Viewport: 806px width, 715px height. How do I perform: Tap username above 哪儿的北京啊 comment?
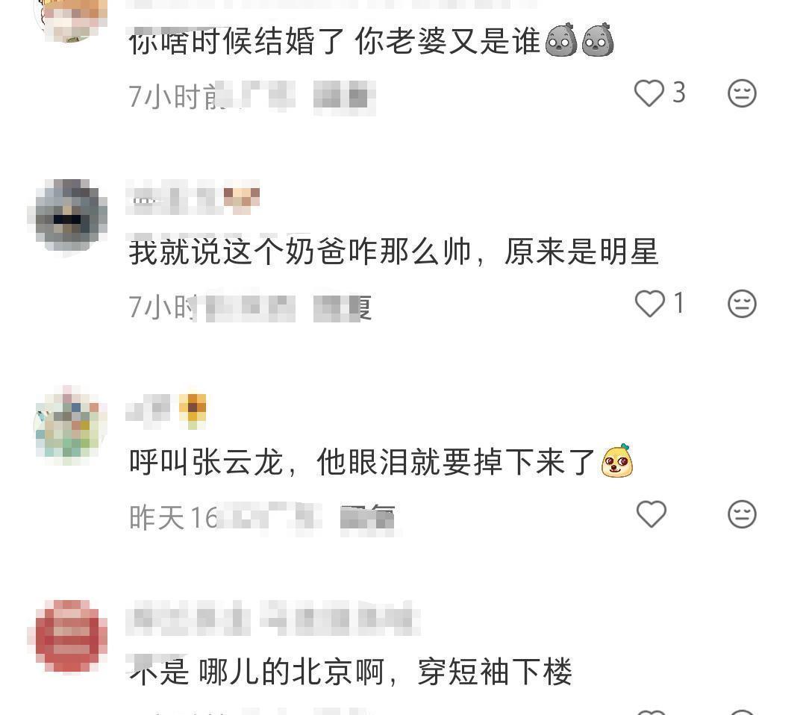[x=272, y=618]
